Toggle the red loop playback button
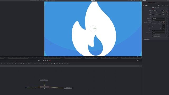The width and height of the screenshot is (169, 95). [x=50, y=61]
